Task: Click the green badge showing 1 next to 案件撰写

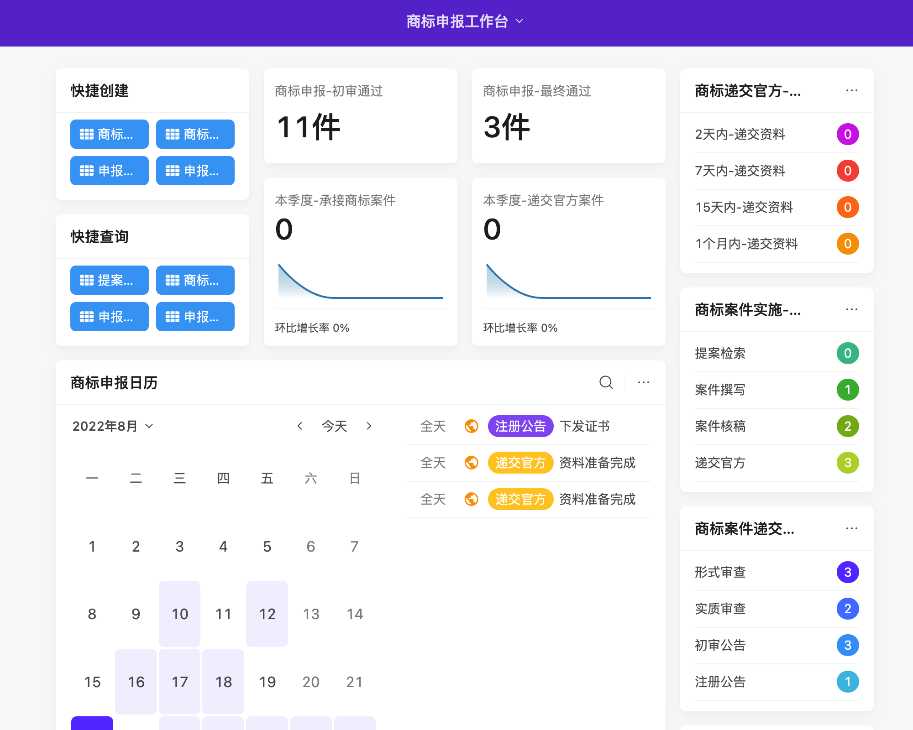Action: (848, 390)
